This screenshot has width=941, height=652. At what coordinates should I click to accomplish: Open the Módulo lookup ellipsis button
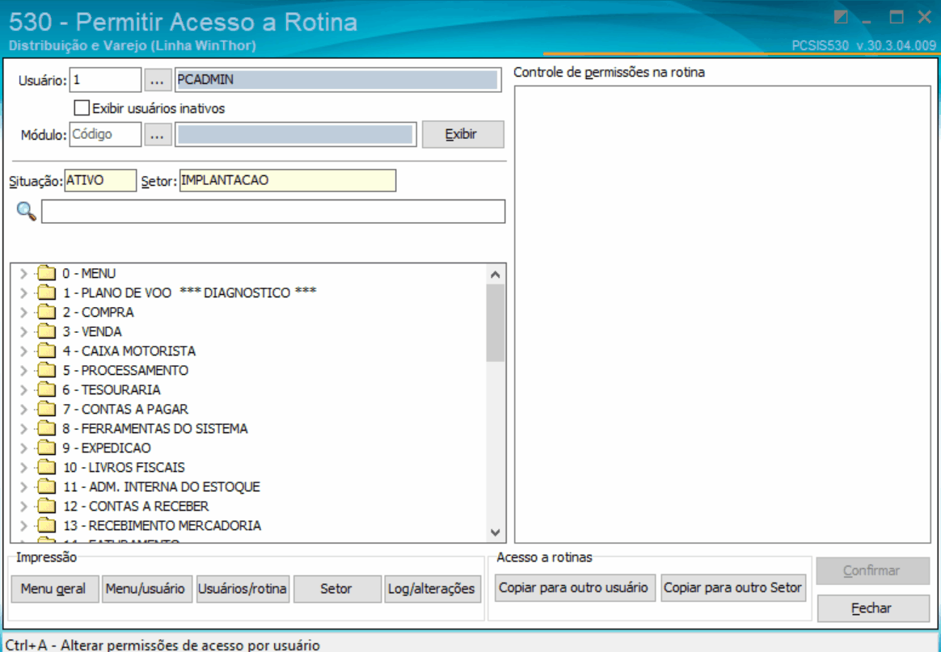click(158, 135)
